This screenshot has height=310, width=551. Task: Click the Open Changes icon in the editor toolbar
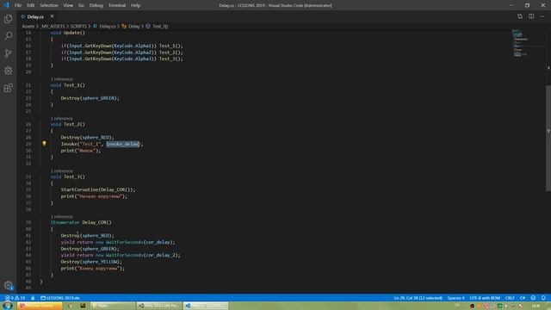click(520, 16)
